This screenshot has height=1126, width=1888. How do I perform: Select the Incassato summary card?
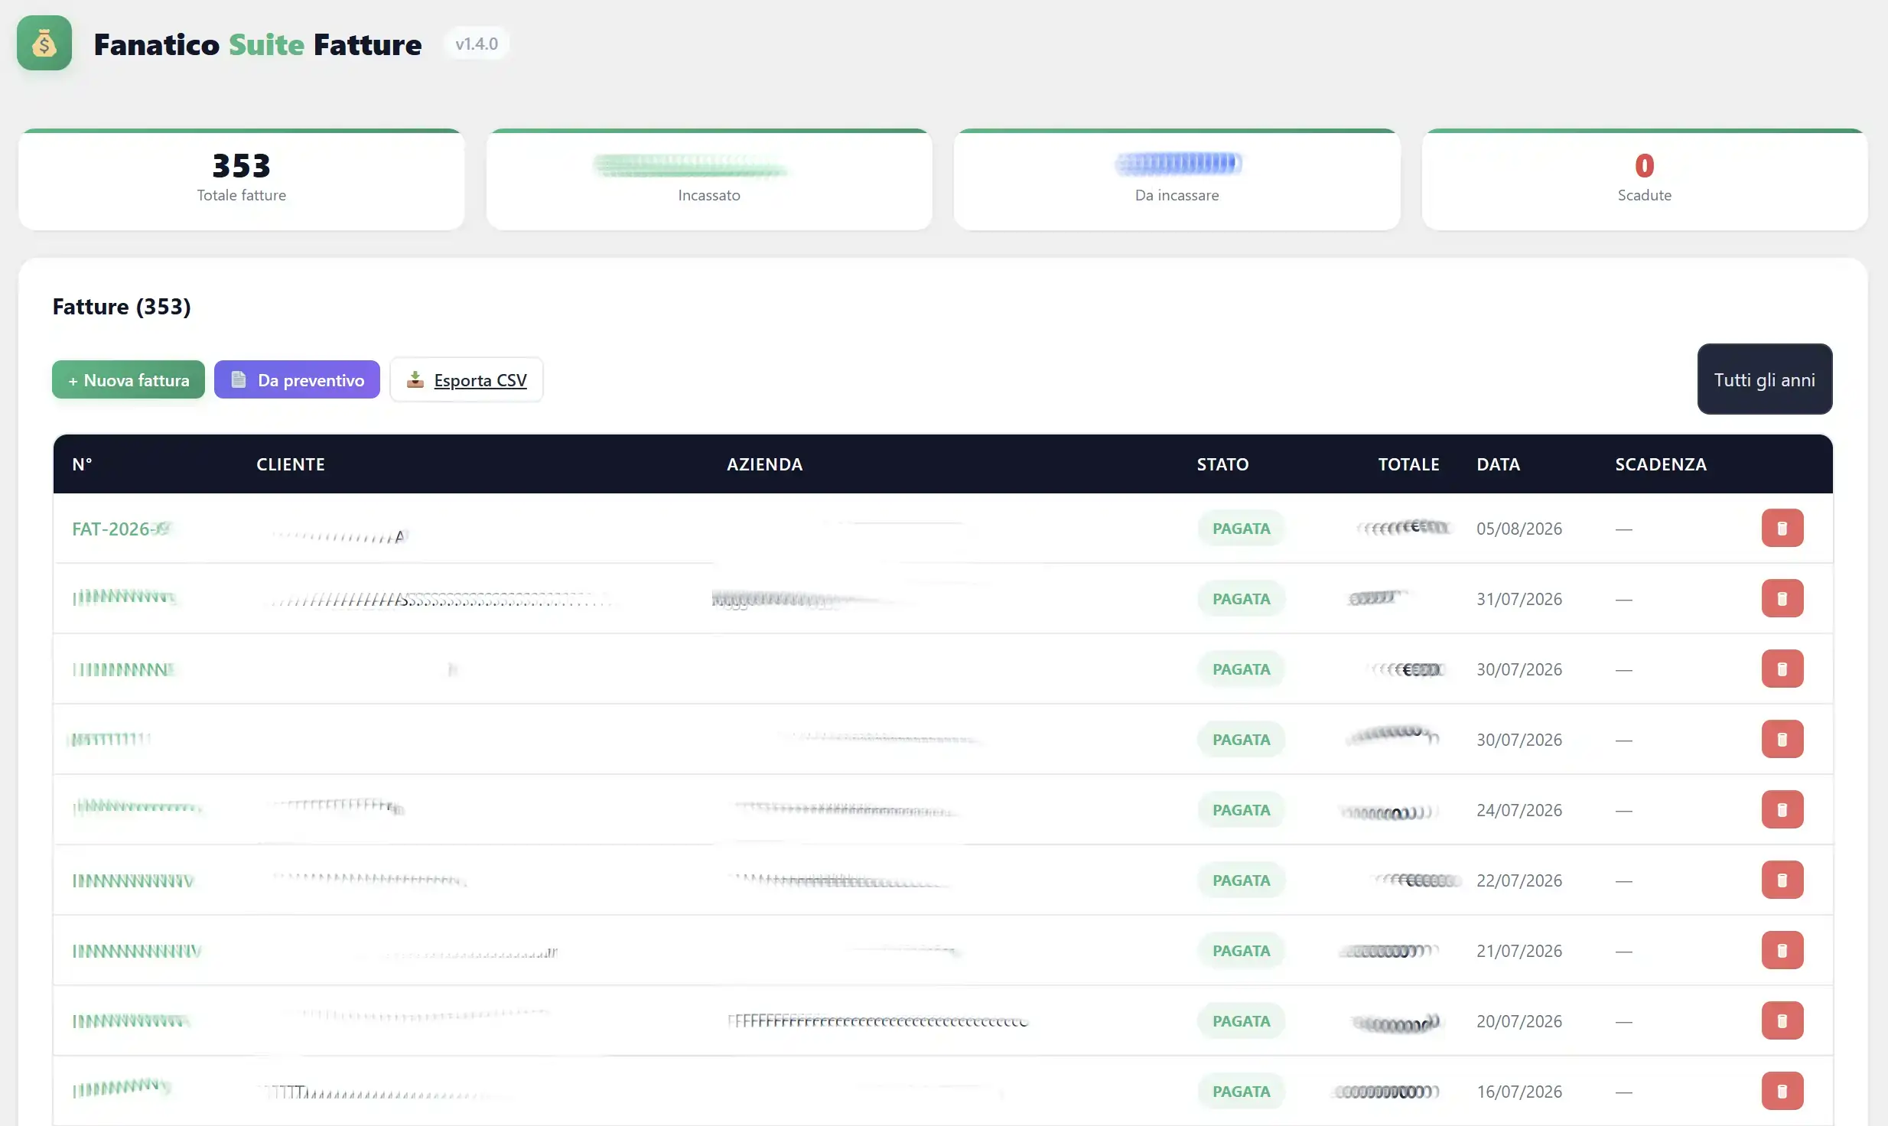coord(709,180)
